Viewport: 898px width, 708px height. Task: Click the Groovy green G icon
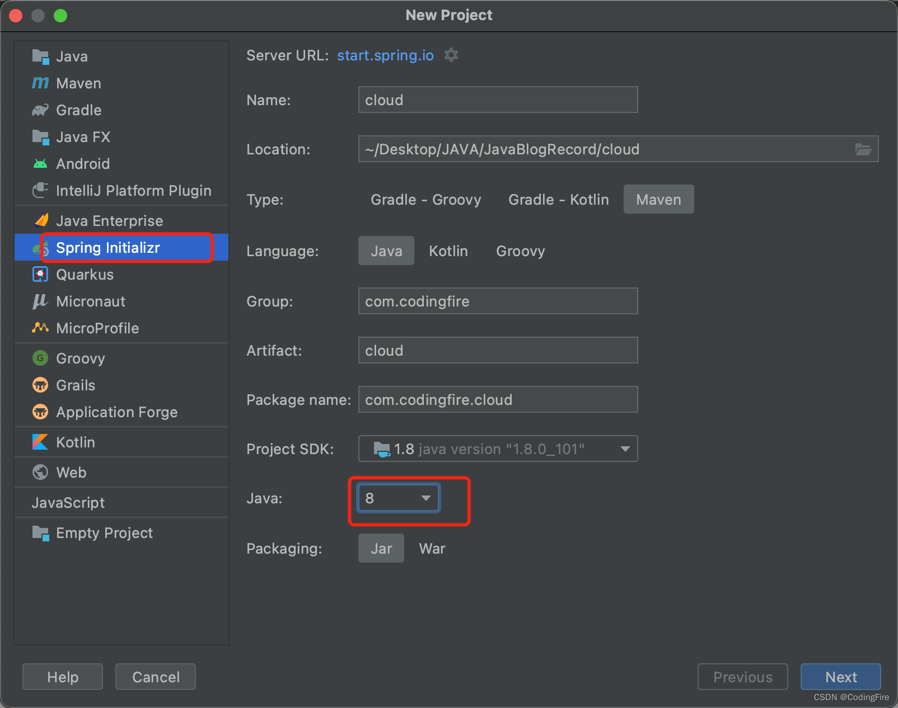pos(40,358)
